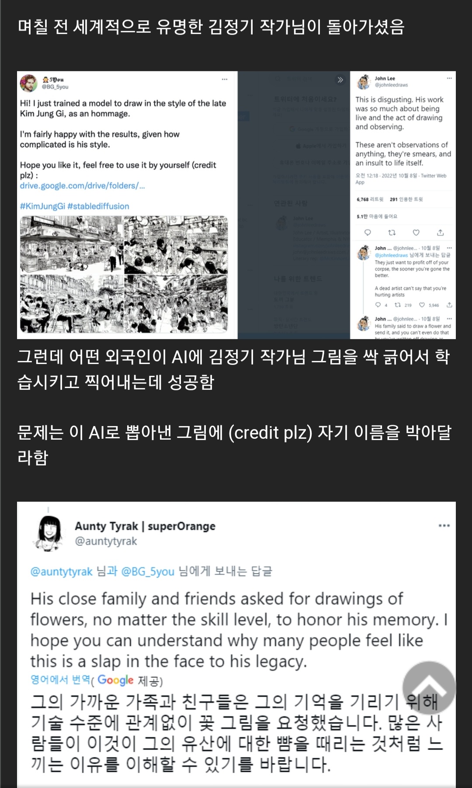
Task: Open the @BG_5you mention in the reply line
Action: [x=148, y=571]
